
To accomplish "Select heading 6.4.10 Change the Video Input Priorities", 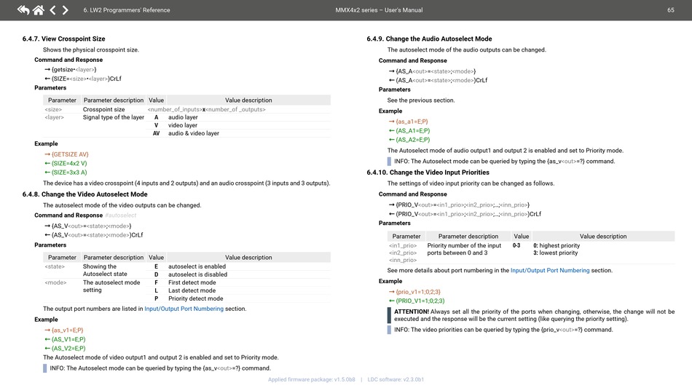I will (428, 173).
